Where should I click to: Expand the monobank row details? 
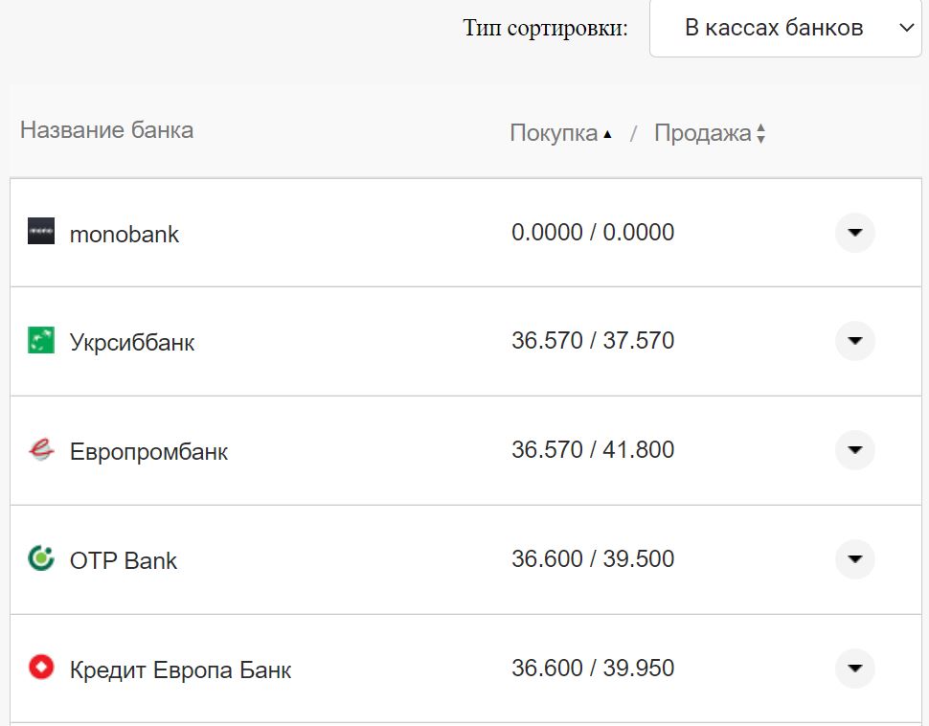pyautogui.click(x=854, y=232)
